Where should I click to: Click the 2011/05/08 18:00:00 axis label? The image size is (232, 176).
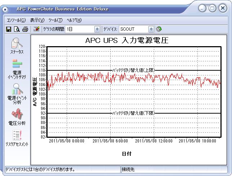tap(197, 141)
